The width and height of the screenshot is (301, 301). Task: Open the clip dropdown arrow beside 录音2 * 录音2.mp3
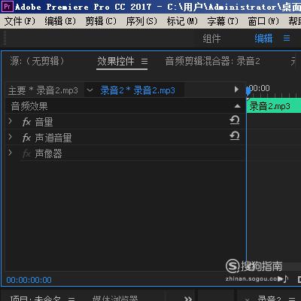[x=90, y=90]
